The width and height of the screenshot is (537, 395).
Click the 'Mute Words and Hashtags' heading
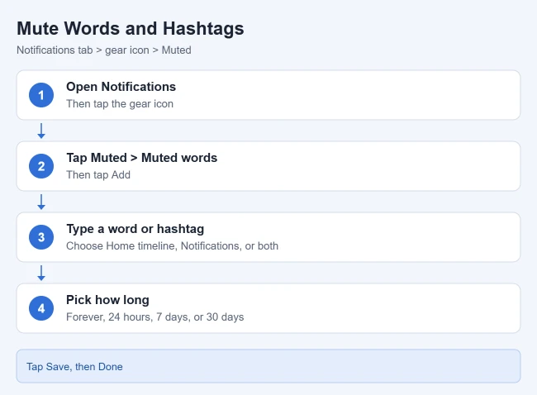[x=131, y=28]
